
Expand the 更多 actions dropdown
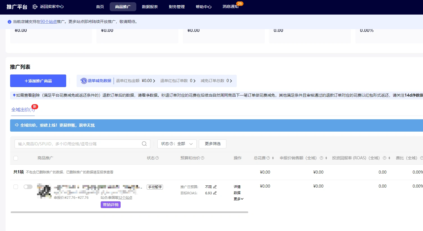coord(238,199)
